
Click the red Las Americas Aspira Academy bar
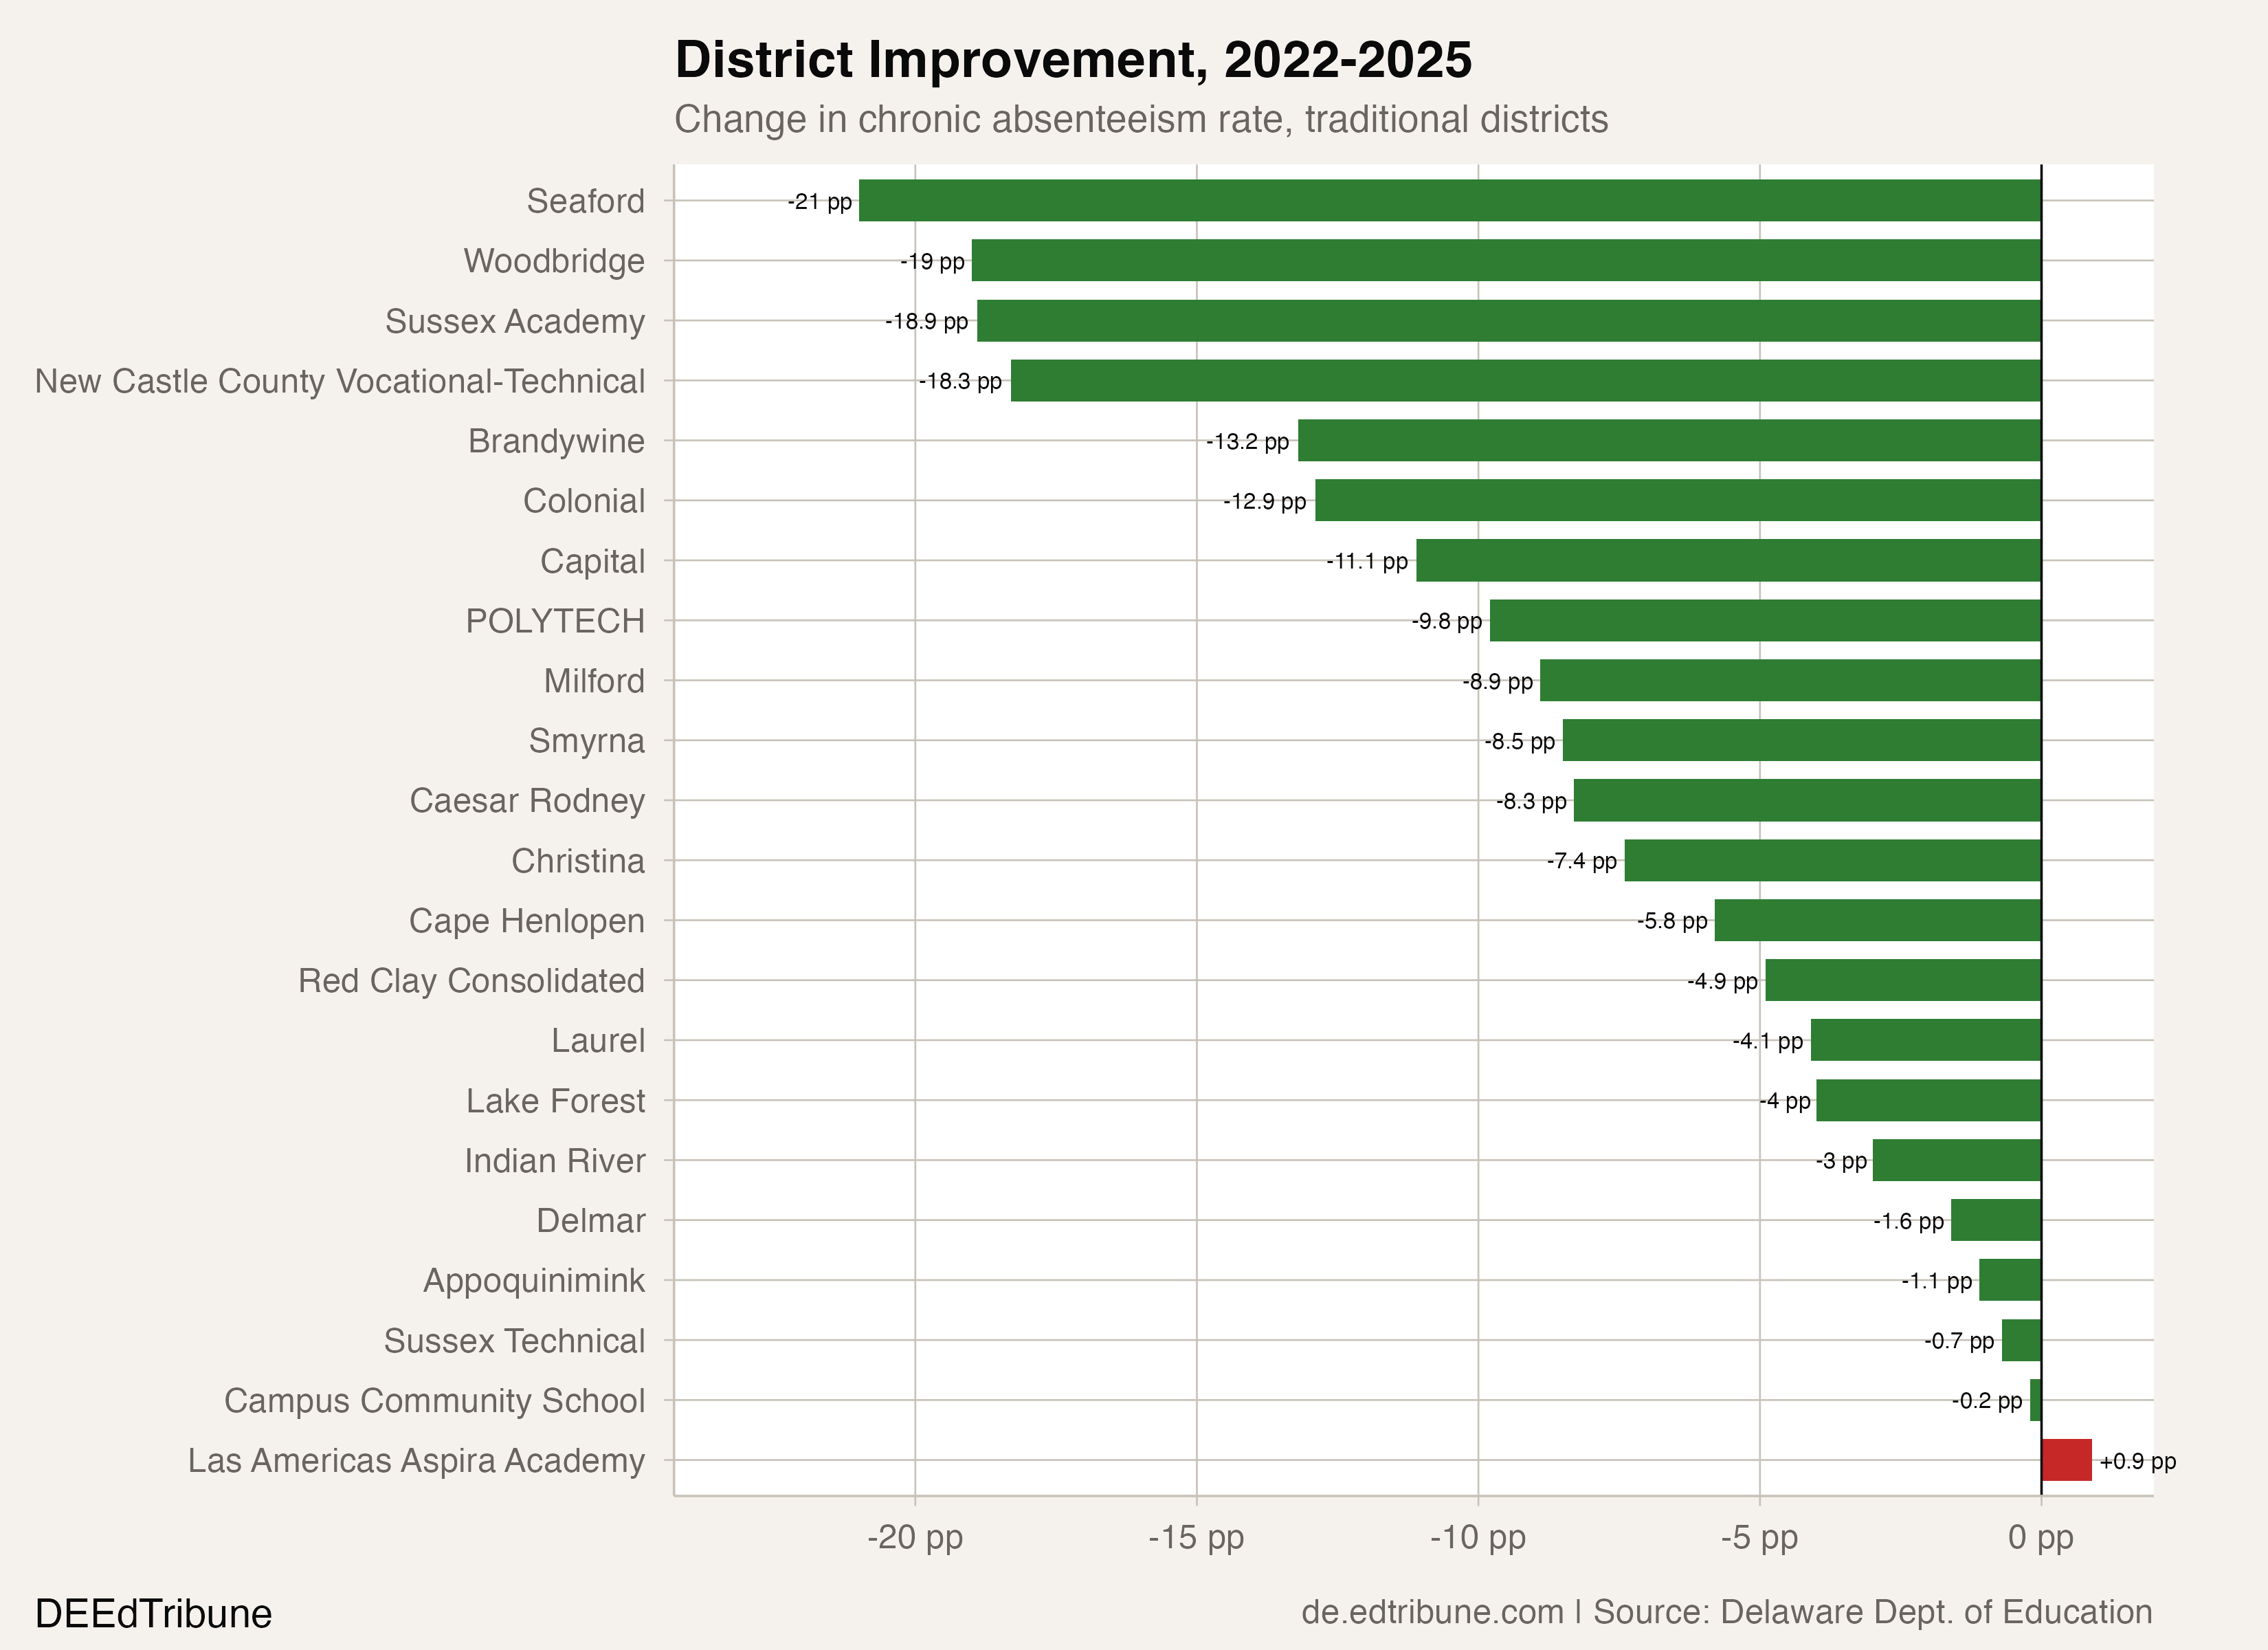(2066, 1460)
